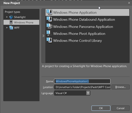Click the Location path field

point(82,87)
